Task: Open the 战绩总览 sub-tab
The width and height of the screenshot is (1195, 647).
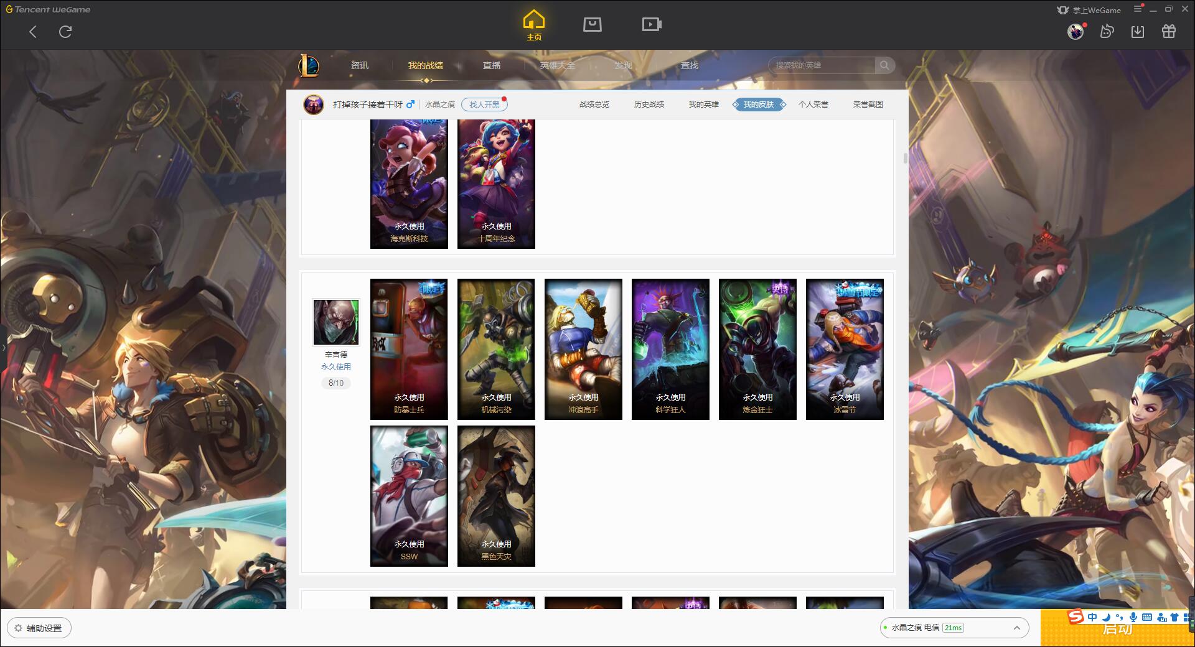Action: [594, 105]
